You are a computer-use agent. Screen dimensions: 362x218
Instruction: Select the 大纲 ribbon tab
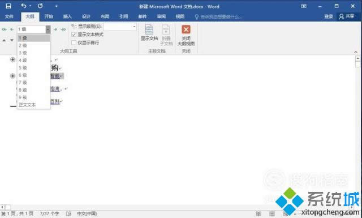tap(30, 16)
